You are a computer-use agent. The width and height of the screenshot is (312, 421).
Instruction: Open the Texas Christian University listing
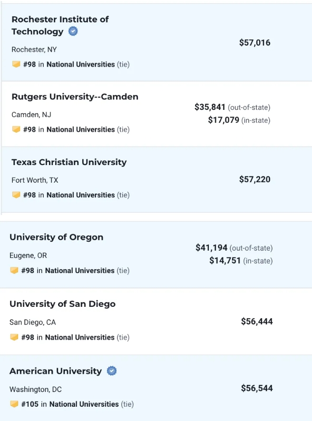click(x=69, y=162)
